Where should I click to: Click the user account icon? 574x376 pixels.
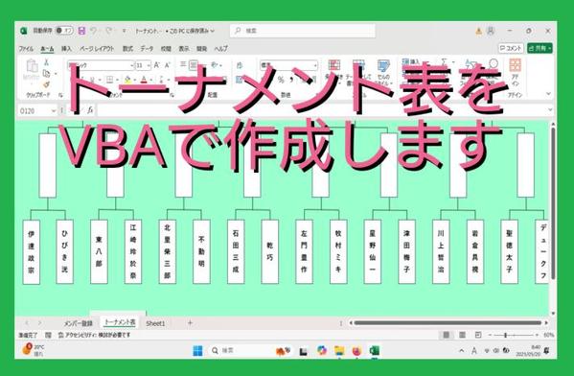point(491,31)
